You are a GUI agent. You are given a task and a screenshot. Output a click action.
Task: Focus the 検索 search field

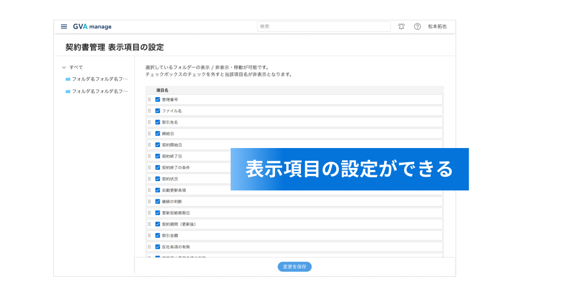[x=324, y=26]
